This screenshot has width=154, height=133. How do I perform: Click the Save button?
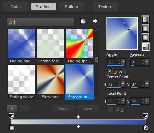tap(88, 109)
